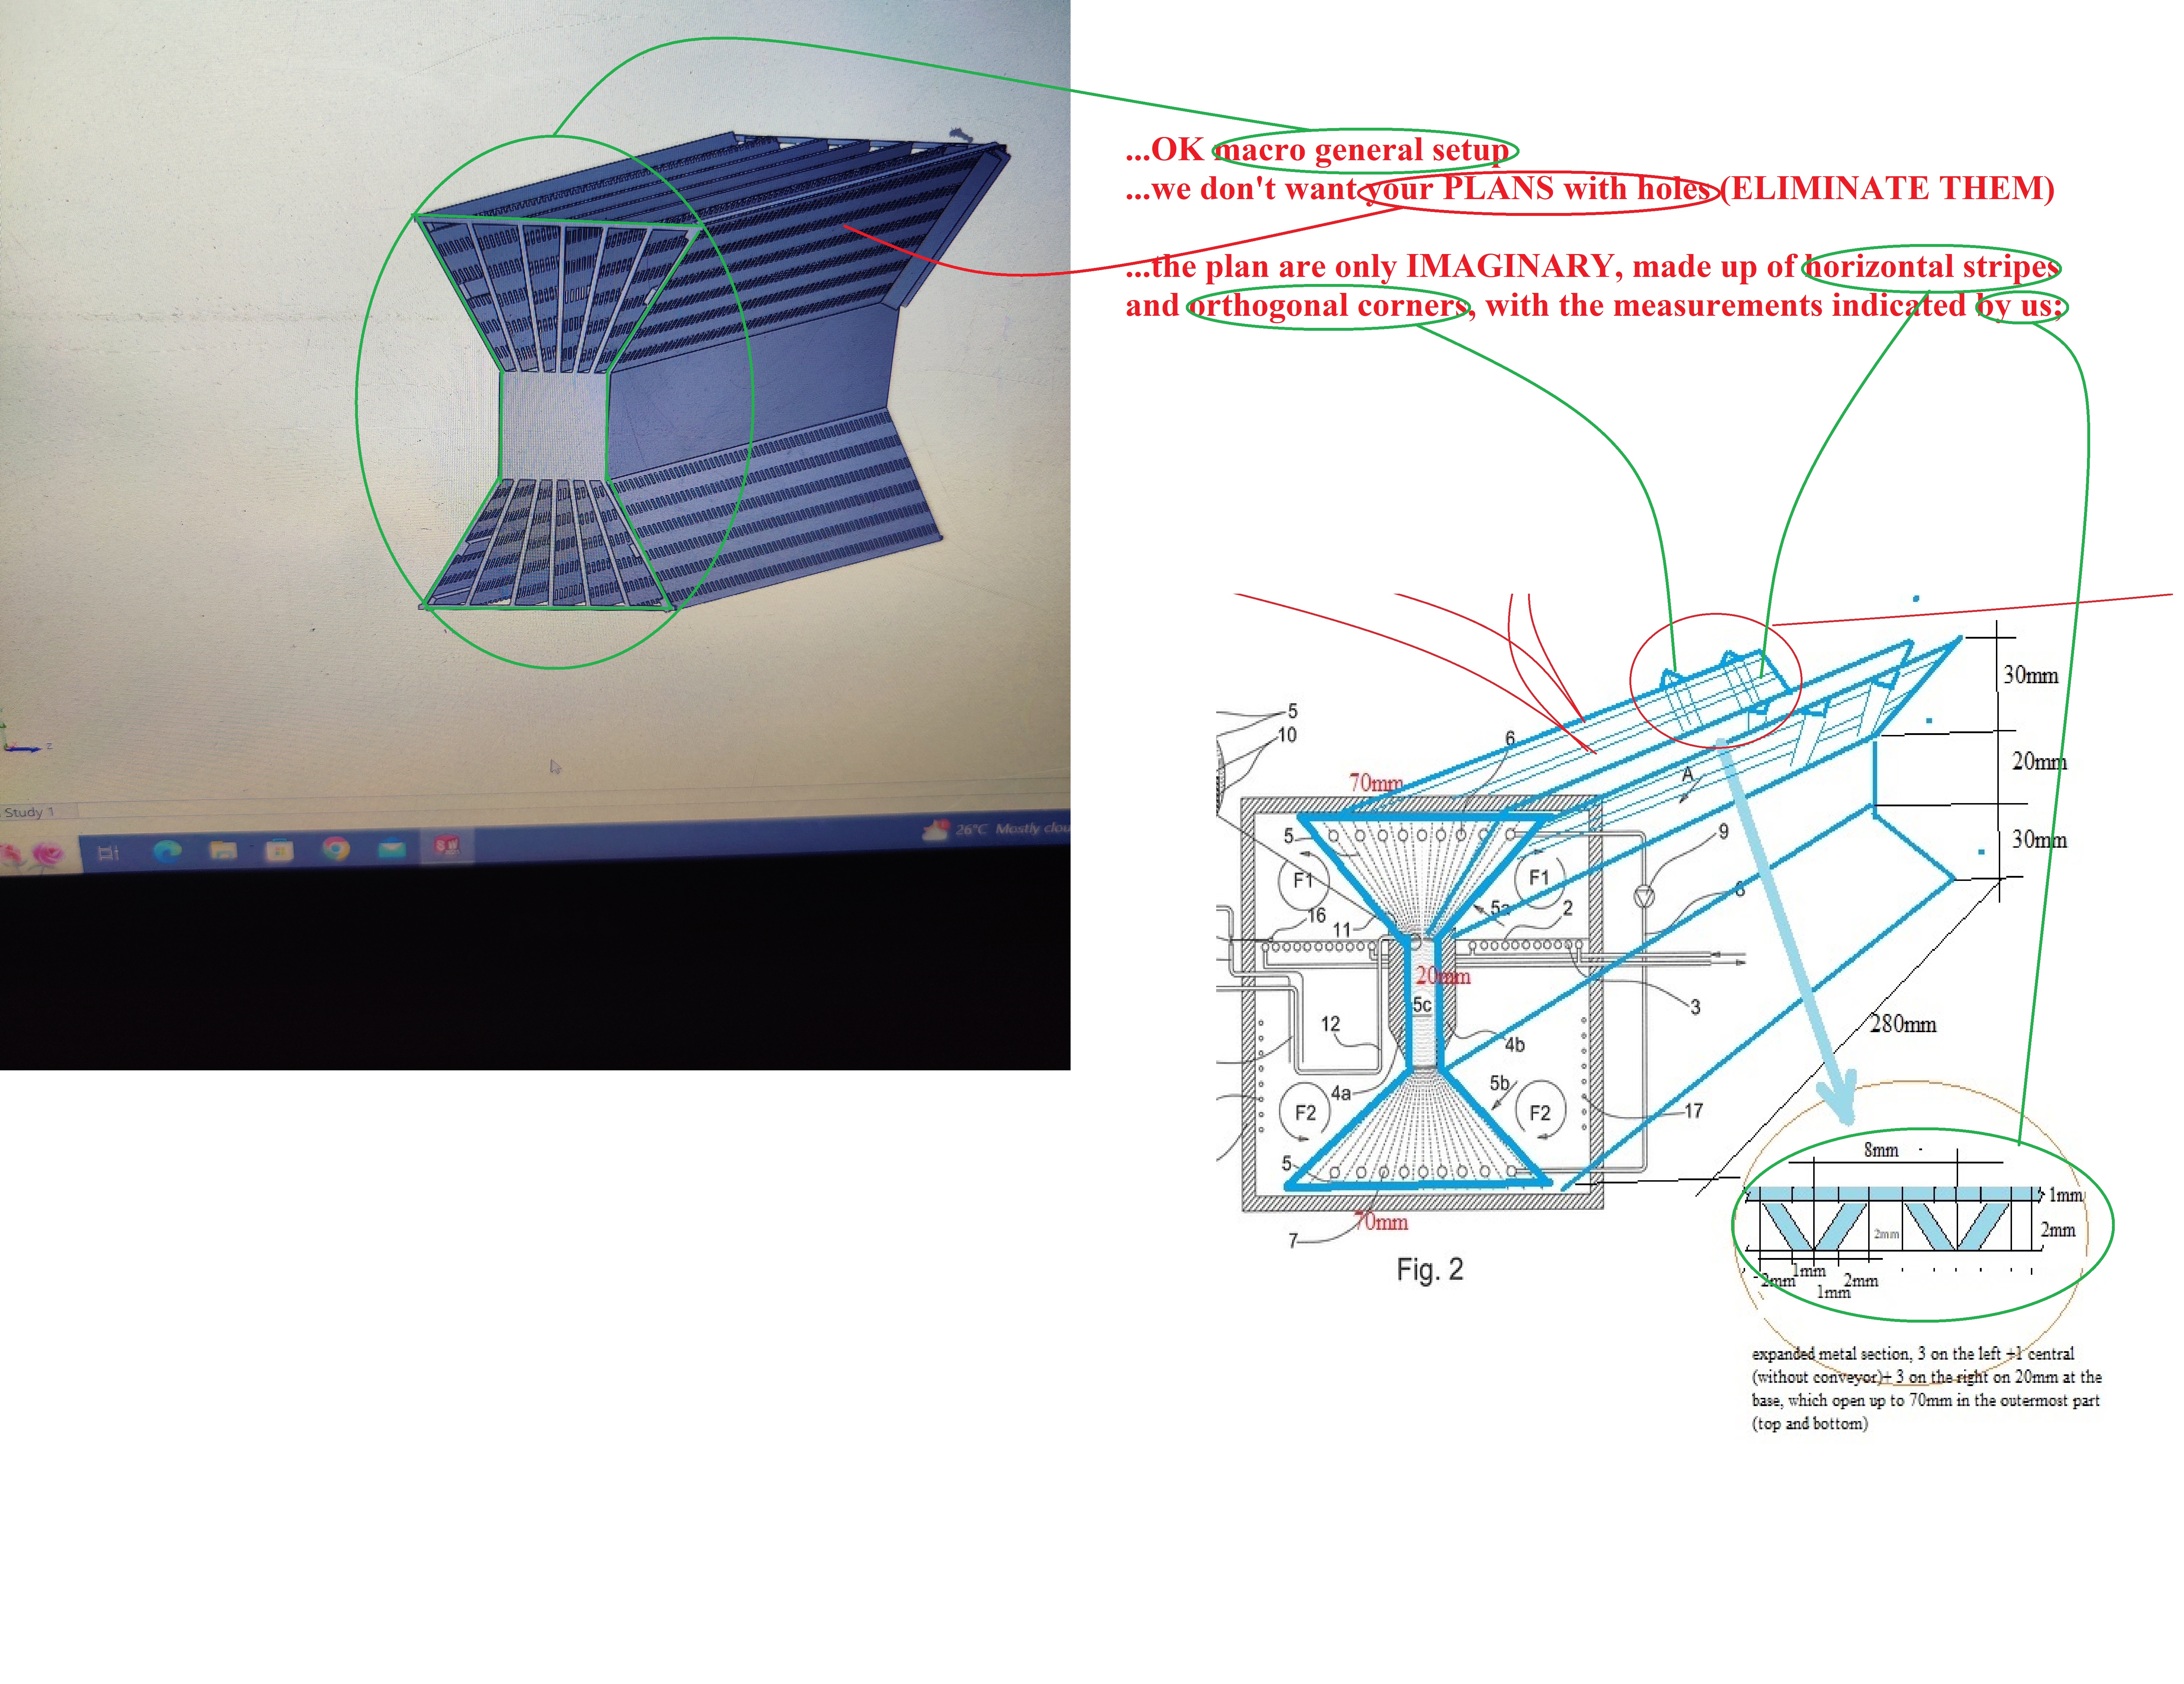Open Microsoft Store from the taskbar

pos(280,850)
